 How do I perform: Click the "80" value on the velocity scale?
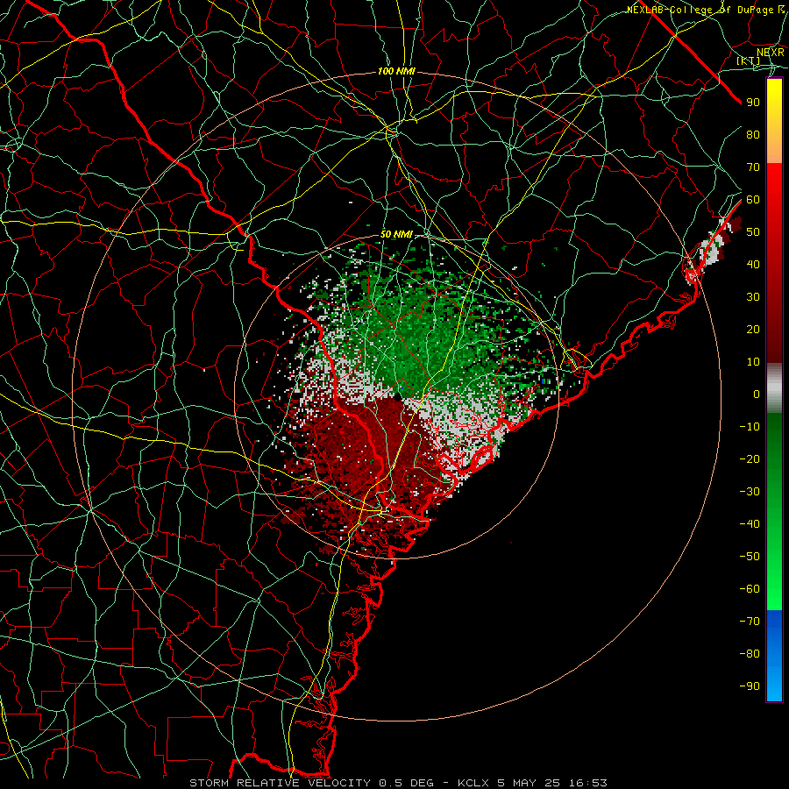tap(753, 135)
